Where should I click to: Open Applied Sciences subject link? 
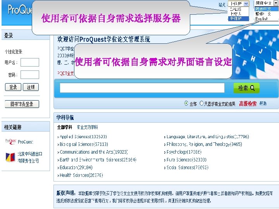coord(83,137)
